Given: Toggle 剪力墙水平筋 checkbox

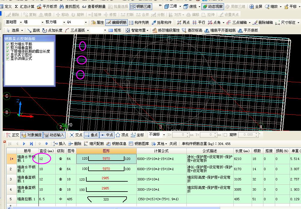Looking at the screenshot, I should point(8,44).
